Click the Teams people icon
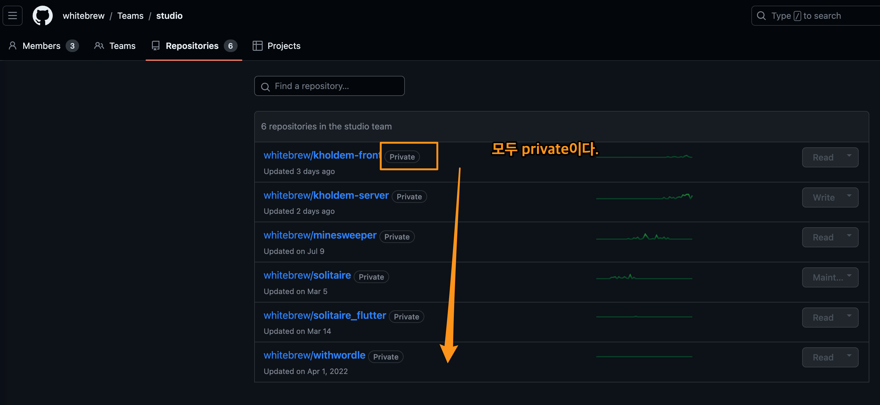880x405 pixels. coord(99,46)
